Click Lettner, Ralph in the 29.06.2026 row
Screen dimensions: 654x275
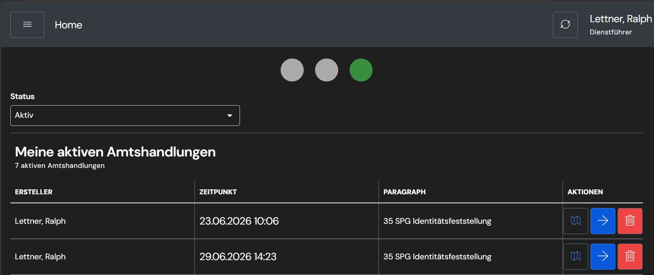coord(40,257)
